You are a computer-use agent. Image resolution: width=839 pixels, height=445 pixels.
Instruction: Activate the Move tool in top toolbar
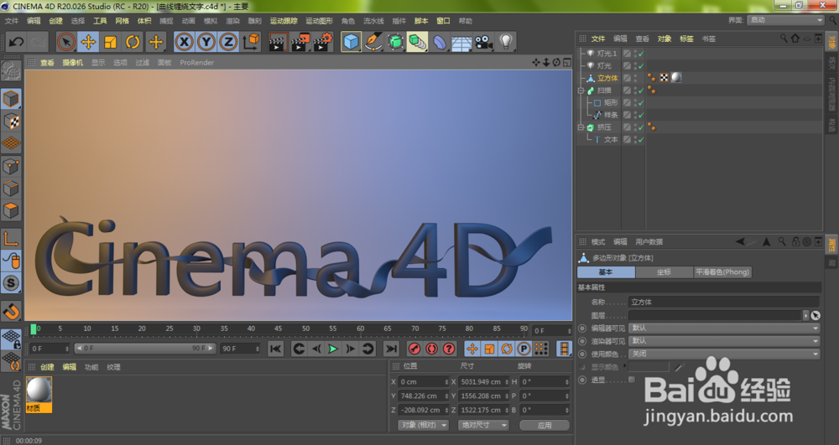pos(89,42)
